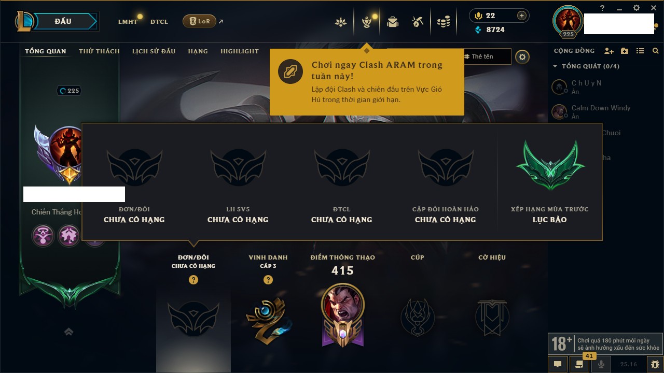
Task: Launch the LoR button
Action: pos(200,21)
